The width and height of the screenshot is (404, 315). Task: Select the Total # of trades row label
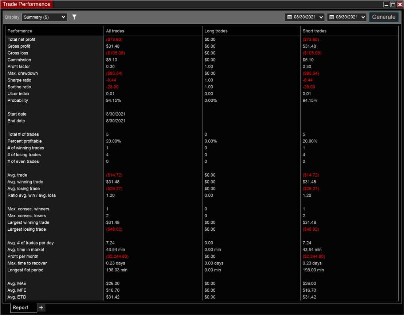pyautogui.click(x=23, y=134)
